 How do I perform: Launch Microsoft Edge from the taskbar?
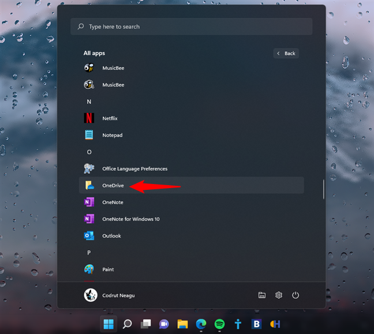(x=201, y=324)
